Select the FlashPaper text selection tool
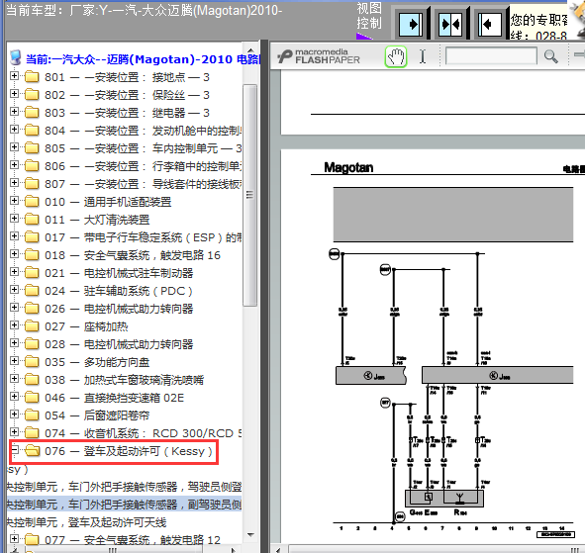The height and width of the screenshot is (553, 585). pyautogui.click(x=423, y=56)
